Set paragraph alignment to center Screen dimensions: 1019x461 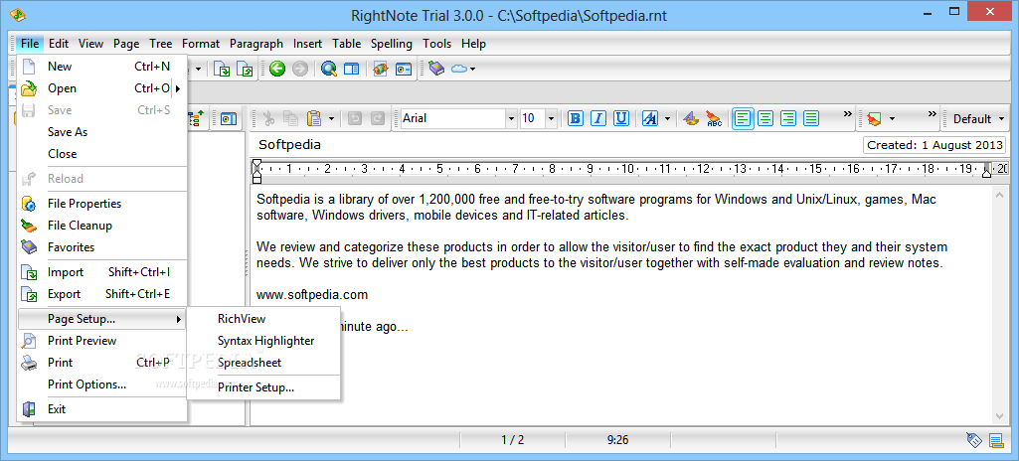pyautogui.click(x=766, y=118)
